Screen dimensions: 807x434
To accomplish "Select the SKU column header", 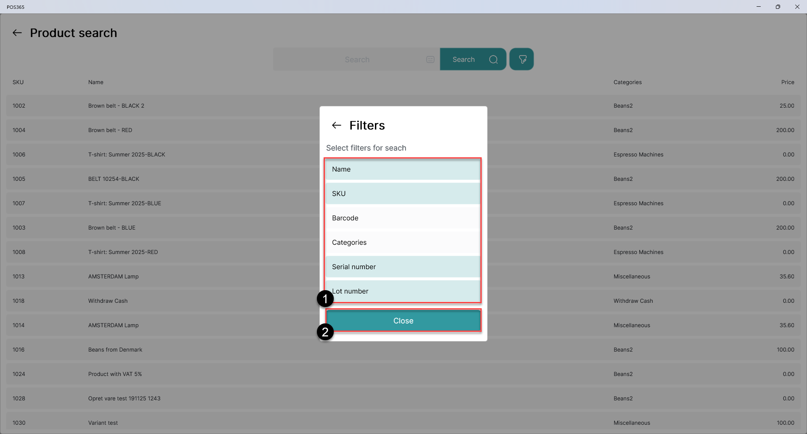I will pyautogui.click(x=18, y=82).
